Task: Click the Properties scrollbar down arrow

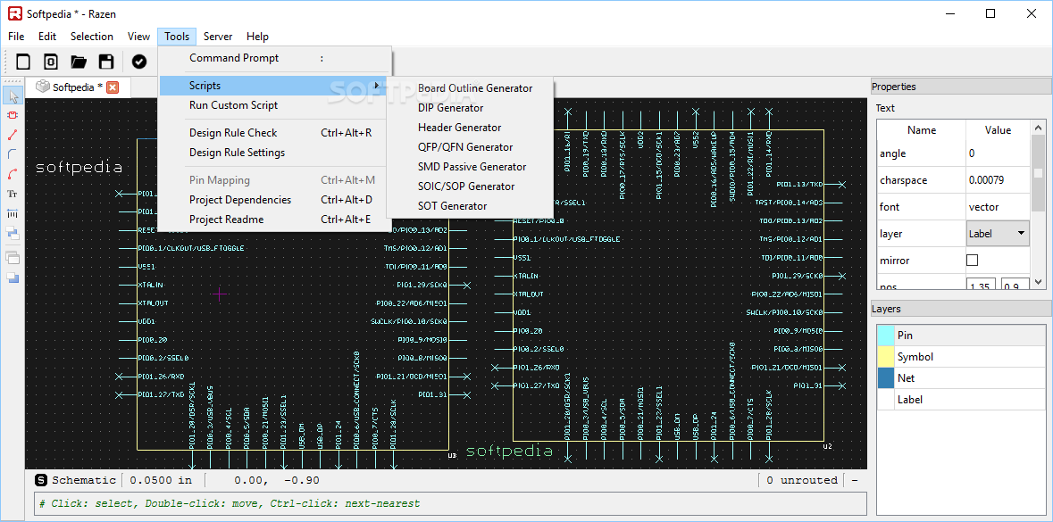Action: click(x=1039, y=282)
